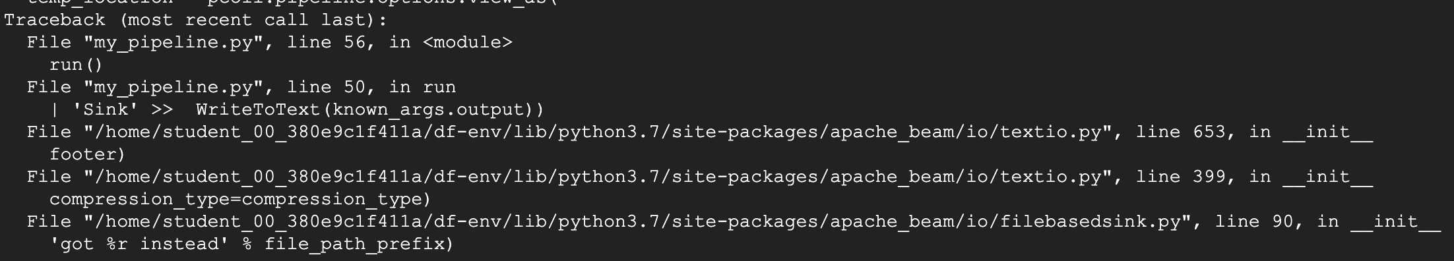The width and height of the screenshot is (1454, 261).
Task: Click the 'line 653' text
Action: 1180,132
